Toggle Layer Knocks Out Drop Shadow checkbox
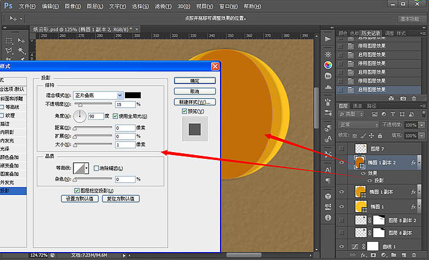Viewport: 429px width, 260px height. 77,191
